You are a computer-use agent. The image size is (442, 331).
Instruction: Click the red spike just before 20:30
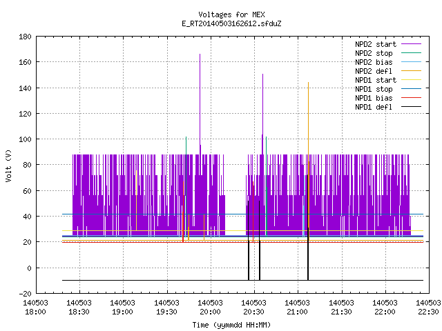pos(253,211)
